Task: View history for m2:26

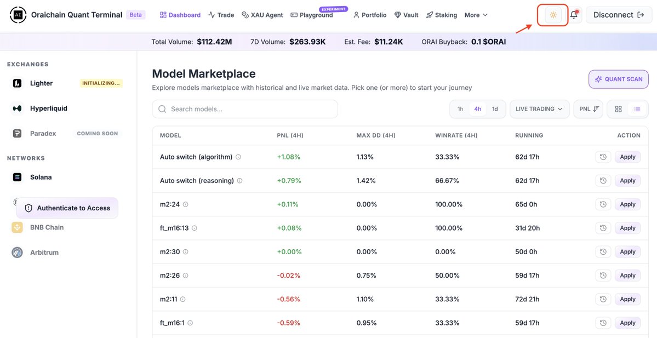Action: (603, 276)
